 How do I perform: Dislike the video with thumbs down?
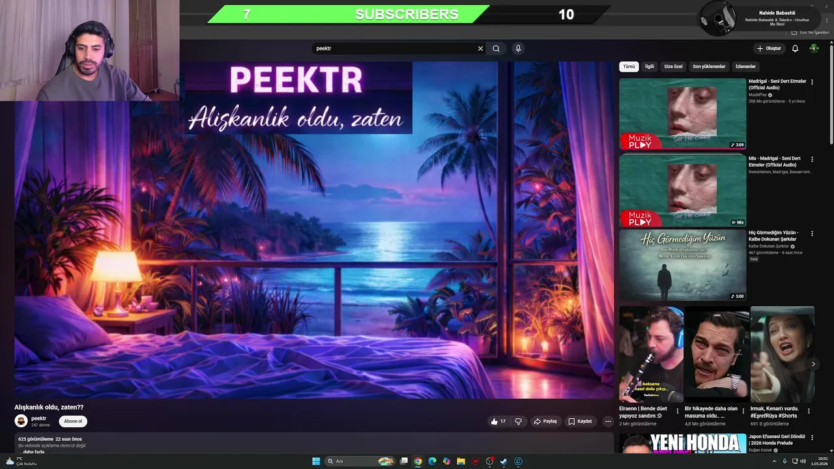tap(519, 421)
